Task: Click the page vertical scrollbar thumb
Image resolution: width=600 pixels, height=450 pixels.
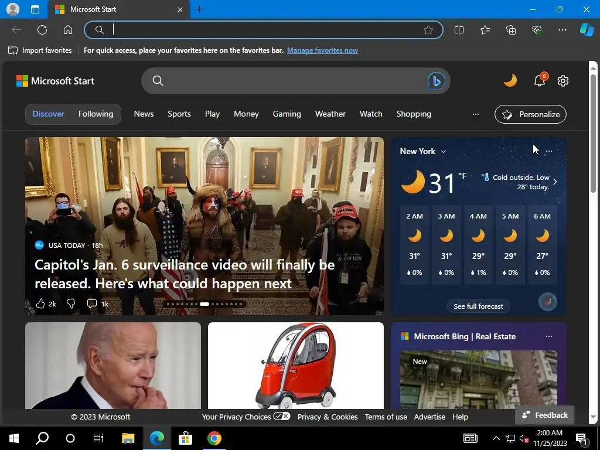Action: 593,134
